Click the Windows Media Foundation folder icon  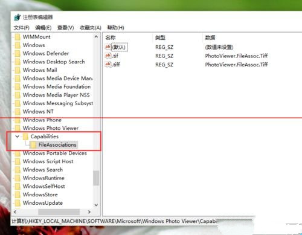18,86
